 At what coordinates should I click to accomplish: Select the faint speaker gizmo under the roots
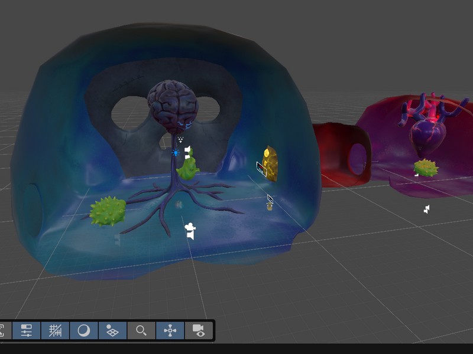(x=179, y=205)
